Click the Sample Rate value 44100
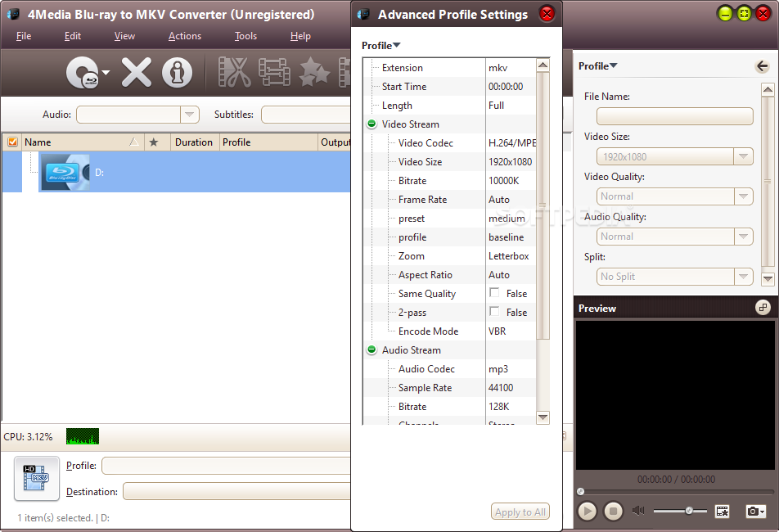 click(501, 388)
